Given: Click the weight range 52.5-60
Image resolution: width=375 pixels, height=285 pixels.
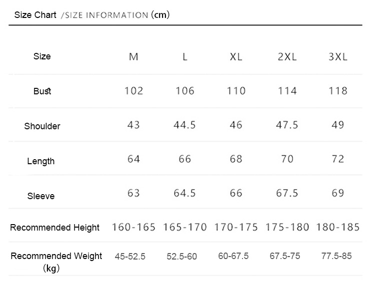Looking at the screenshot, I should (182, 257).
